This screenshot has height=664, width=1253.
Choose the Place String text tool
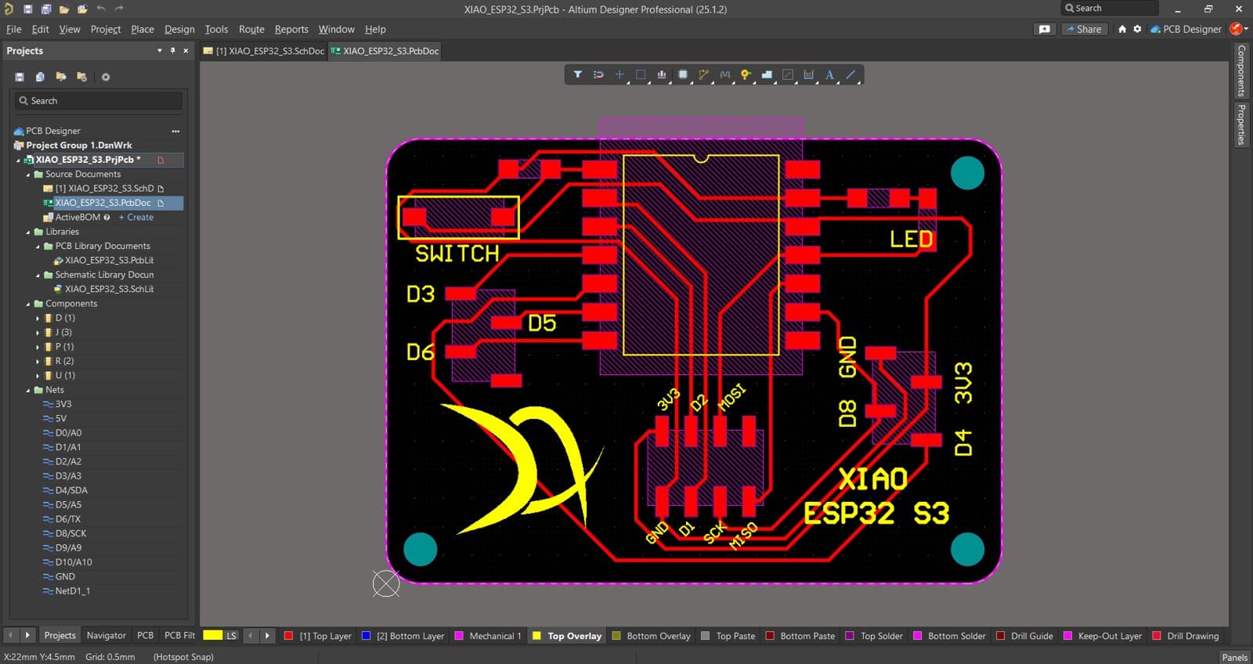829,75
